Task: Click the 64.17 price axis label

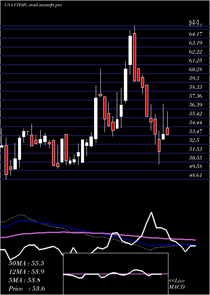Action: [x=196, y=34]
